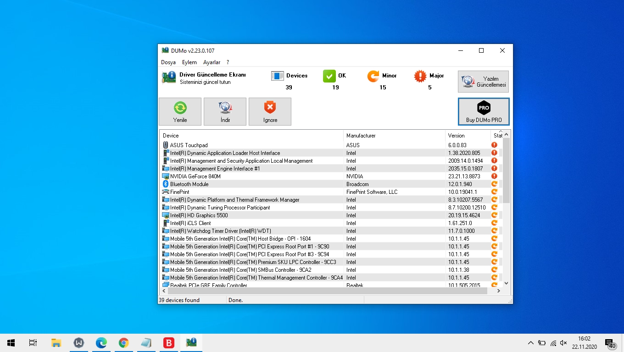
Task: Click minor status icon for Bluetooth Module
Action: [494, 184]
